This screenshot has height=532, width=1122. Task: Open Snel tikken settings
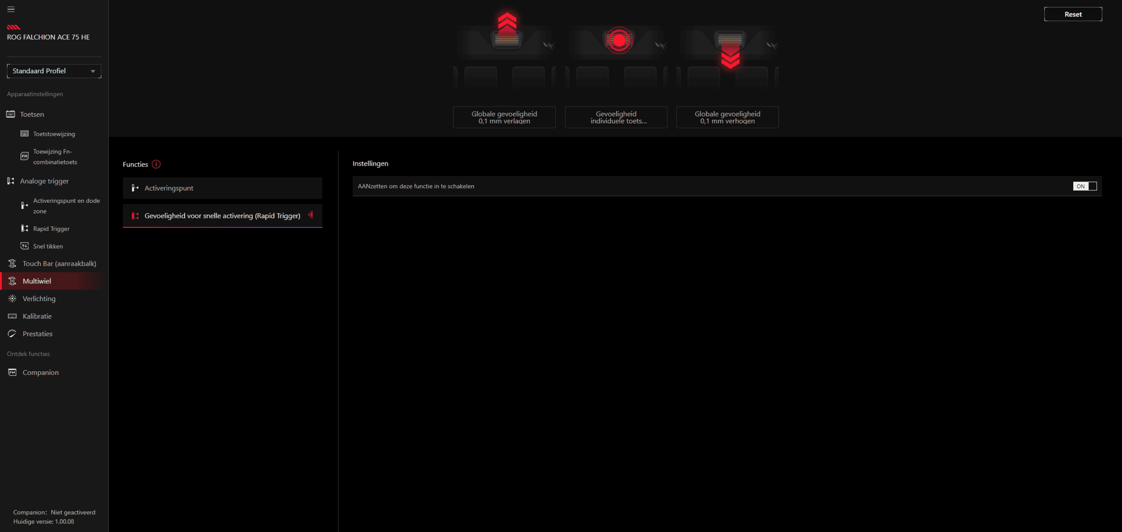coord(48,246)
